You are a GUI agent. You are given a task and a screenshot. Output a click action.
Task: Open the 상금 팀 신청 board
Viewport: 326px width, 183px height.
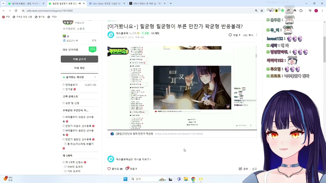coord(72,103)
